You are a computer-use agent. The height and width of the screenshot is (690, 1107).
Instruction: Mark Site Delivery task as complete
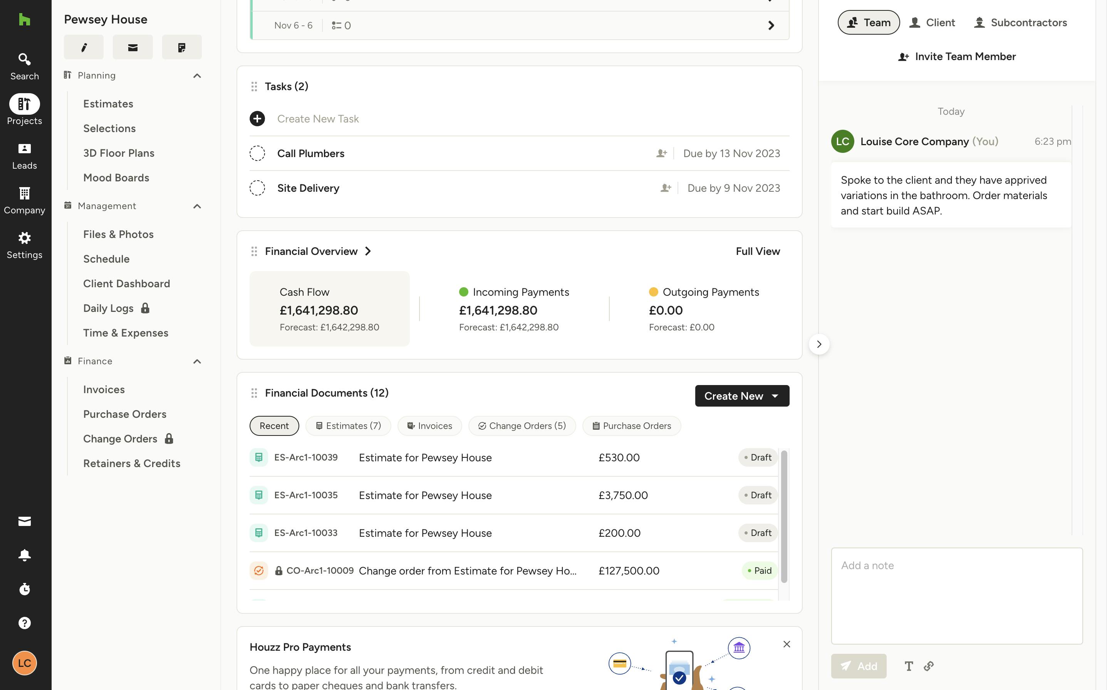257,188
